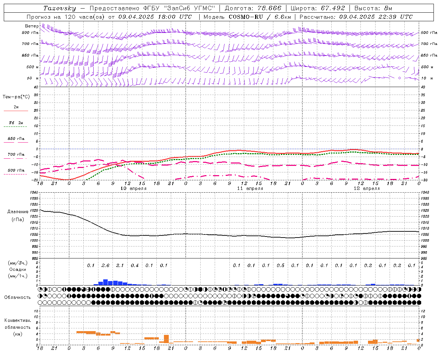439x351 pixels.
Task: Click the 2.6 precipitation value
Action: 105,265
